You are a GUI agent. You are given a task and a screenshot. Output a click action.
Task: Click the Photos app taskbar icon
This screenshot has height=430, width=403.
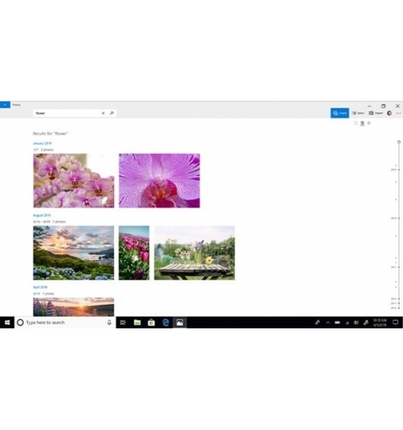(x=180, y=322)
